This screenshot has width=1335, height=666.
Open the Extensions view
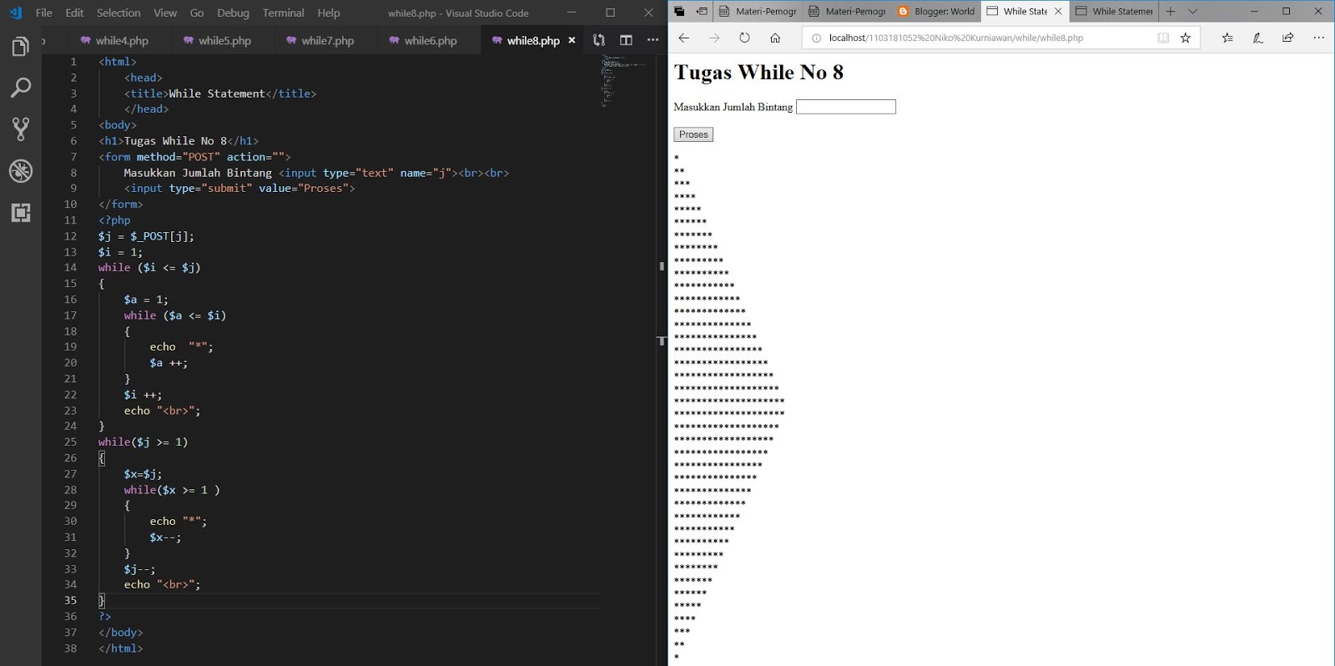click(x=21, y=212)
